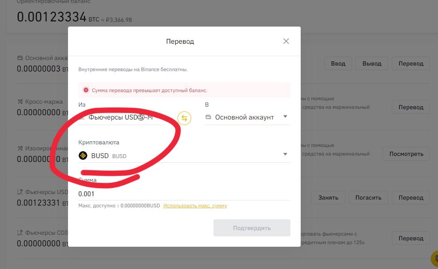The width and height of the screenshot is (438, 269).
Task: Select the Фьючерсы USDⓈ-M source field
Action: pyautogui.click(x=121, y=117)
